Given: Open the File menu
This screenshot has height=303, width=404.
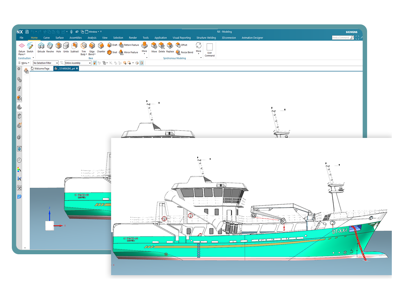Looking at the screenshot, I should 22,38.
